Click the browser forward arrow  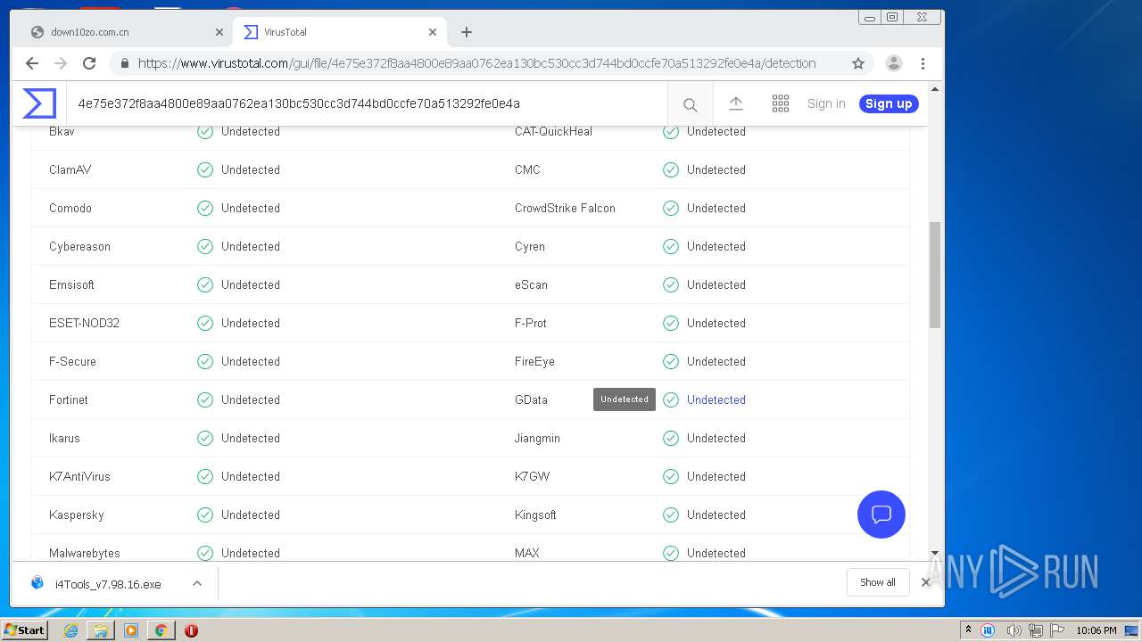click(x=61, y=63)
